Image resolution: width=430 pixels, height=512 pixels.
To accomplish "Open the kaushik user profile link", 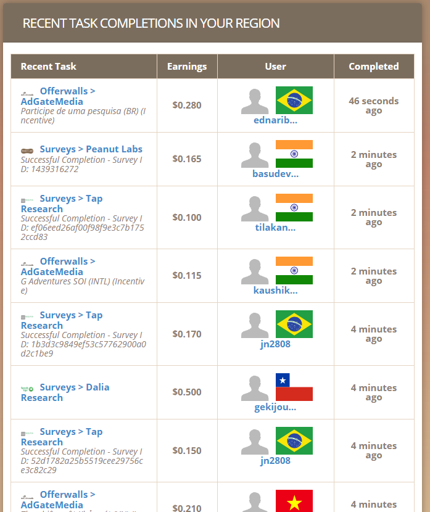I will (x=275, y=290).
